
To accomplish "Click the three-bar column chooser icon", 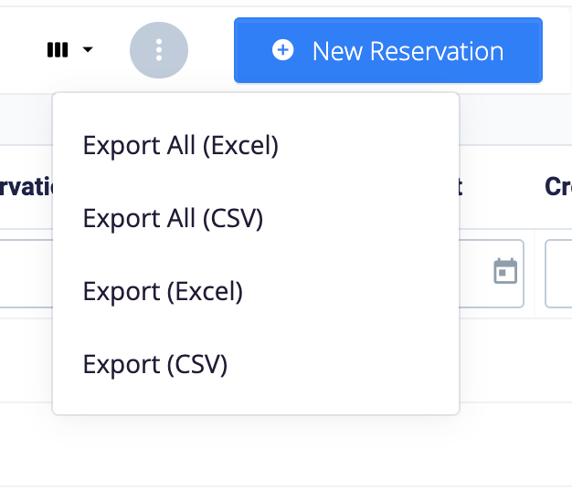I will (x=58, y=50).
